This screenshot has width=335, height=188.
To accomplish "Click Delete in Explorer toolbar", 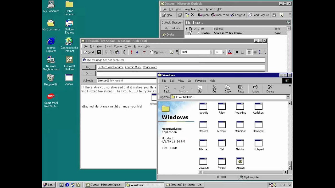I will point(270,89).
